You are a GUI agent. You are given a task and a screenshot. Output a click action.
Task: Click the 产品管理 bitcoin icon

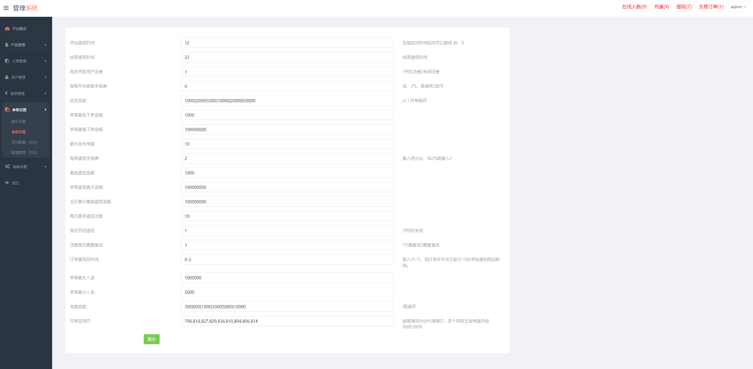coord(6,45)
